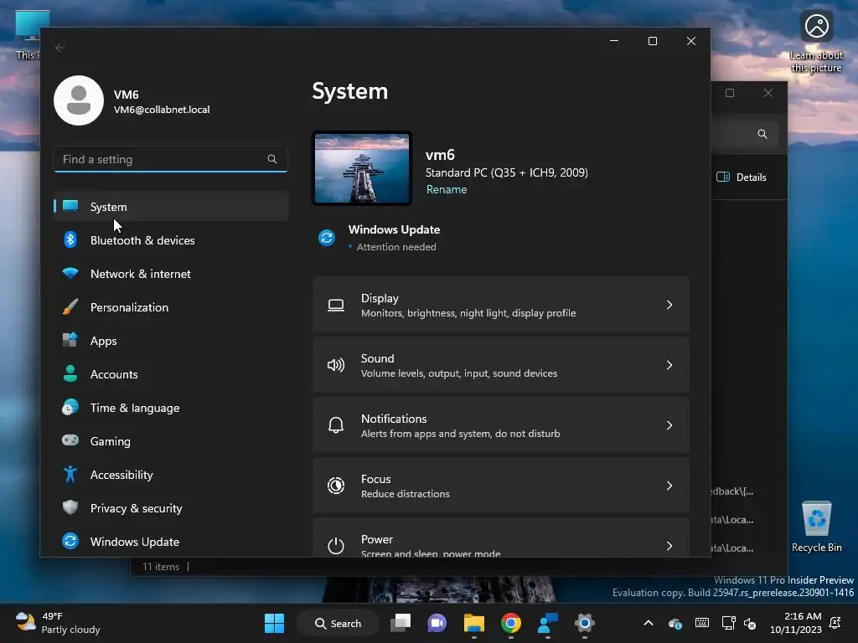Expand the Display row chevron
Image resolution: width=858 pixels, height=643 pixels.
pos(669,305)
